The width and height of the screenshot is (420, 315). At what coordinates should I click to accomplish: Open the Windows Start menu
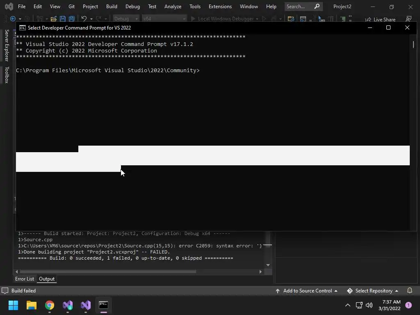[13, 305]
